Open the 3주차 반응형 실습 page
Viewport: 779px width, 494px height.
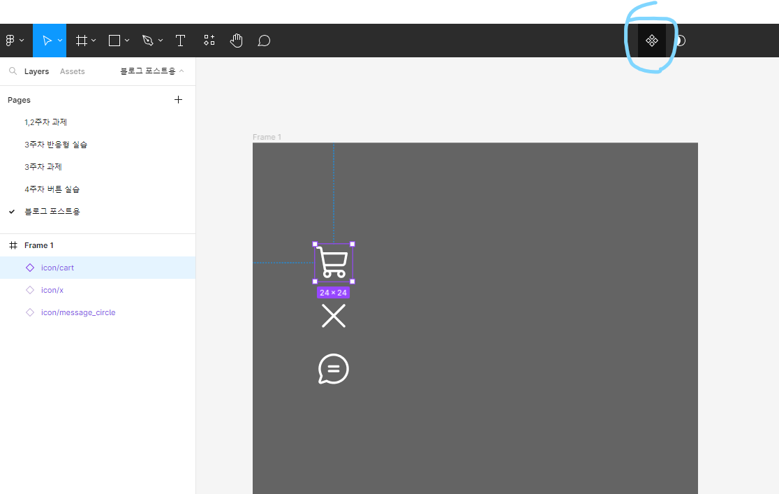[56, 144]
